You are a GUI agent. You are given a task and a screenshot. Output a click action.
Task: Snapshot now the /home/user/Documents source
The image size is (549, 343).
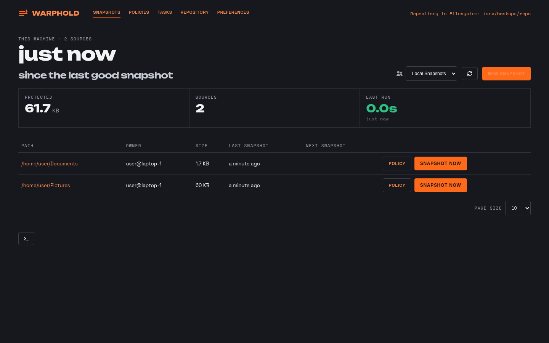coord(440,163)
